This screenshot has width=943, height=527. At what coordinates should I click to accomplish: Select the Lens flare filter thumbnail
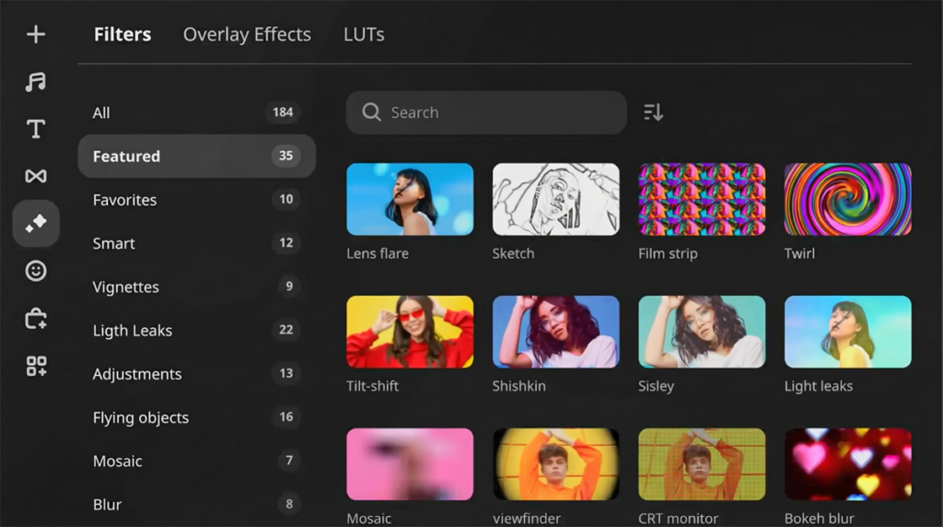pos(410,199)
